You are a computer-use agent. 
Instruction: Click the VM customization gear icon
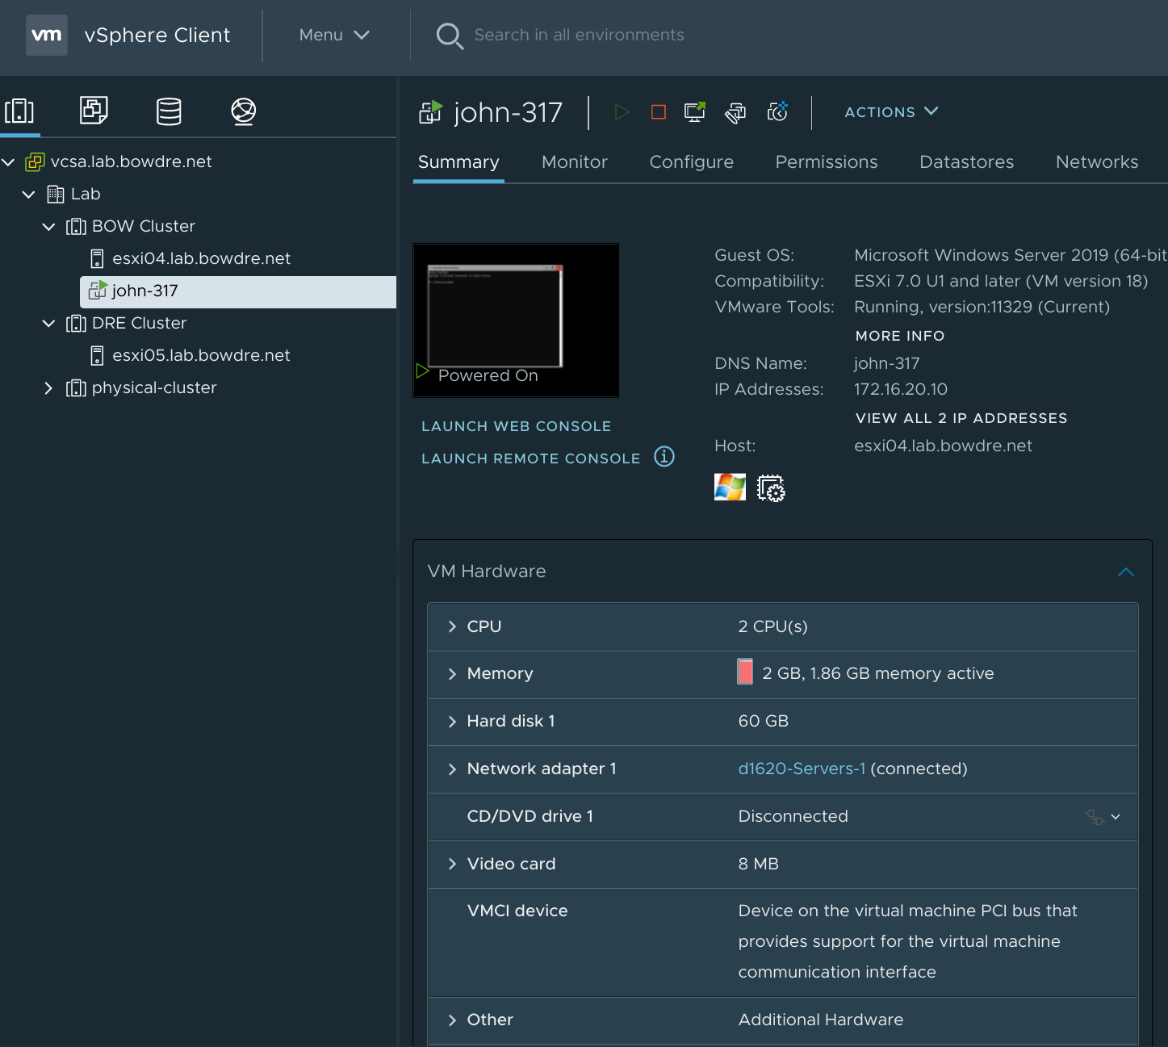point(771,488)
